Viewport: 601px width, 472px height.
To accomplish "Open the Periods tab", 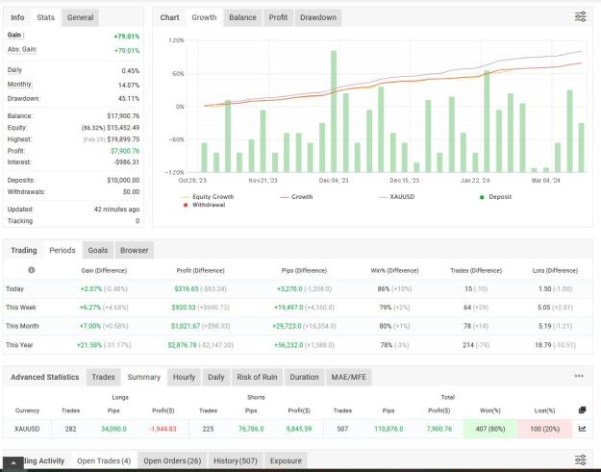I will (63, 250).
